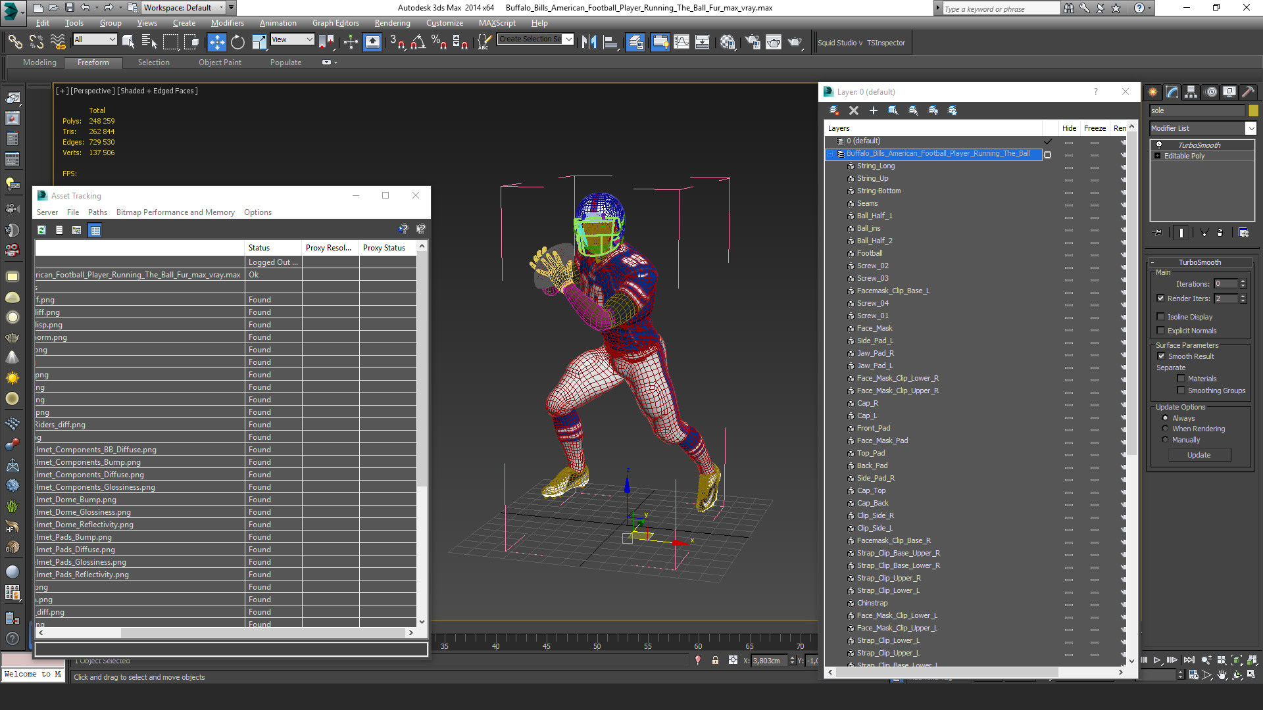Open the Workspace Default dropdown
This screenshot has height=710, width=1263.
pyautogui.click(x=184, y=8)
